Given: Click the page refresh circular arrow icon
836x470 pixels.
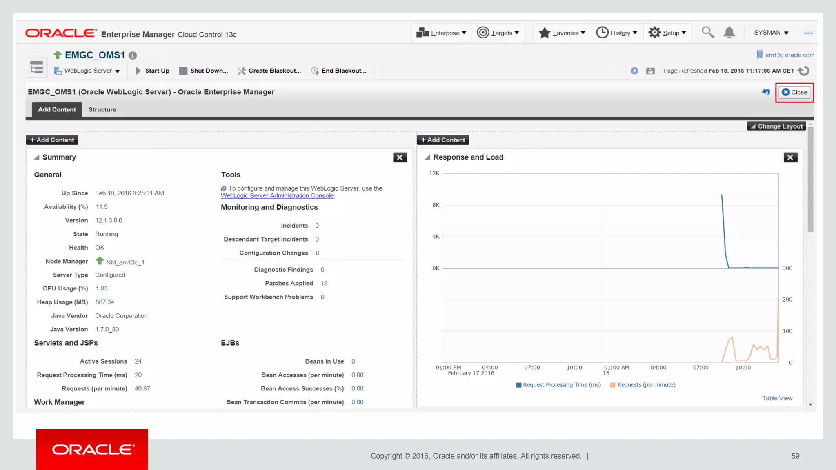Looking at the screenshot, I should 803,71.
